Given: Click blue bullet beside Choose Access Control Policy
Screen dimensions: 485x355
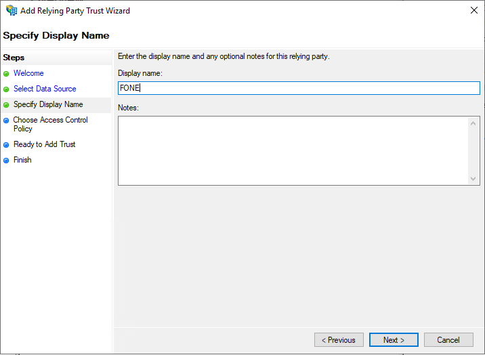Looking at the screenshot, I should coord(6,121).
